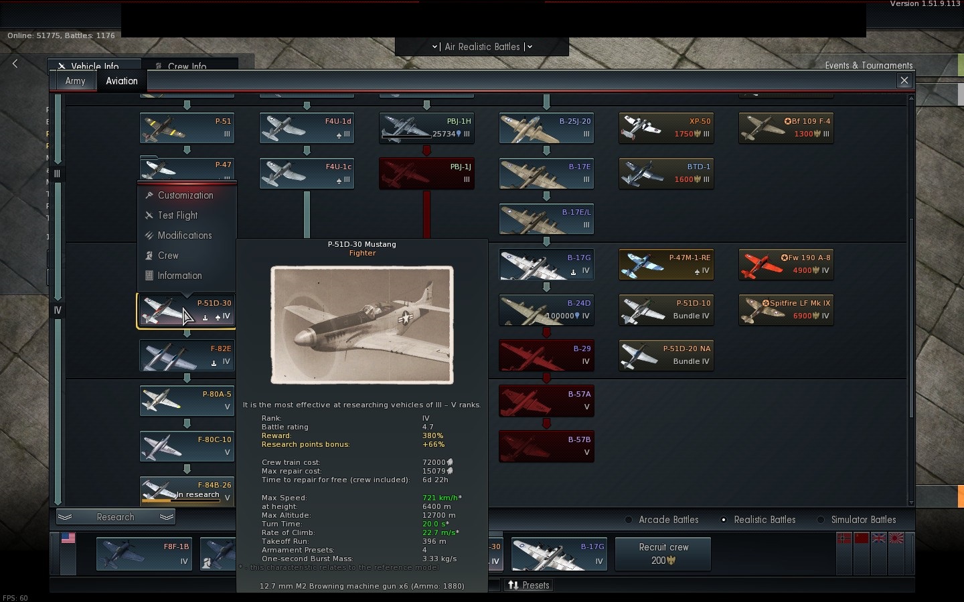964x602 pixels.
Task: Select the Fw 190 A-8 premium card
Action: (786, 264)
